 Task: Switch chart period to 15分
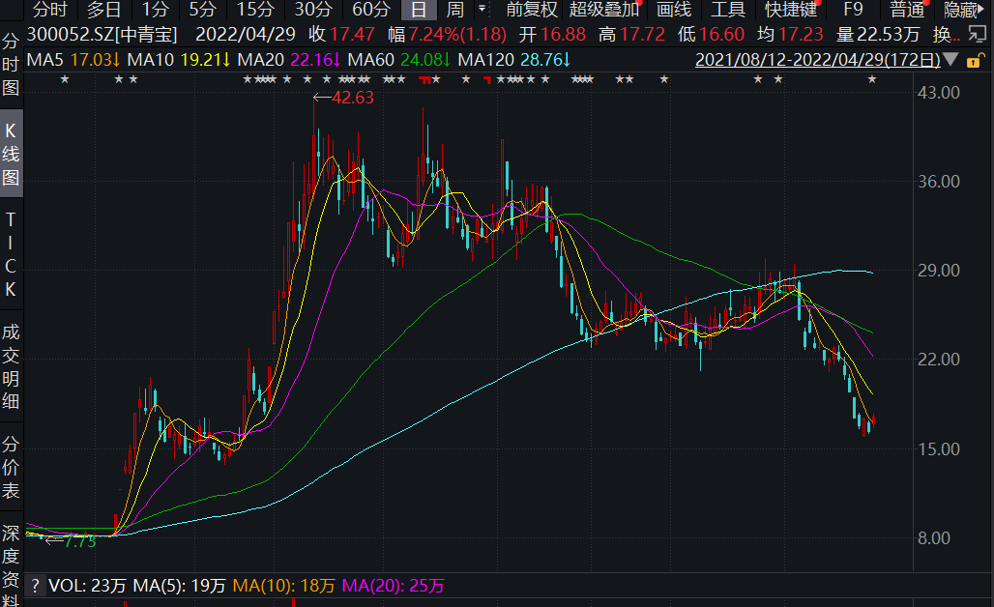click(255, 10)
